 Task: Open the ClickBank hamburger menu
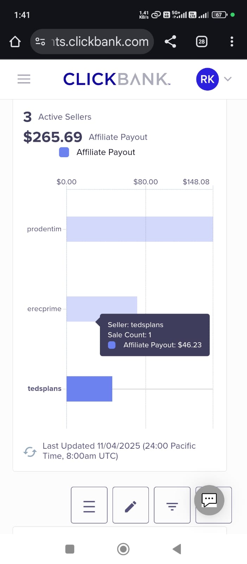click(x=24, y=79)
